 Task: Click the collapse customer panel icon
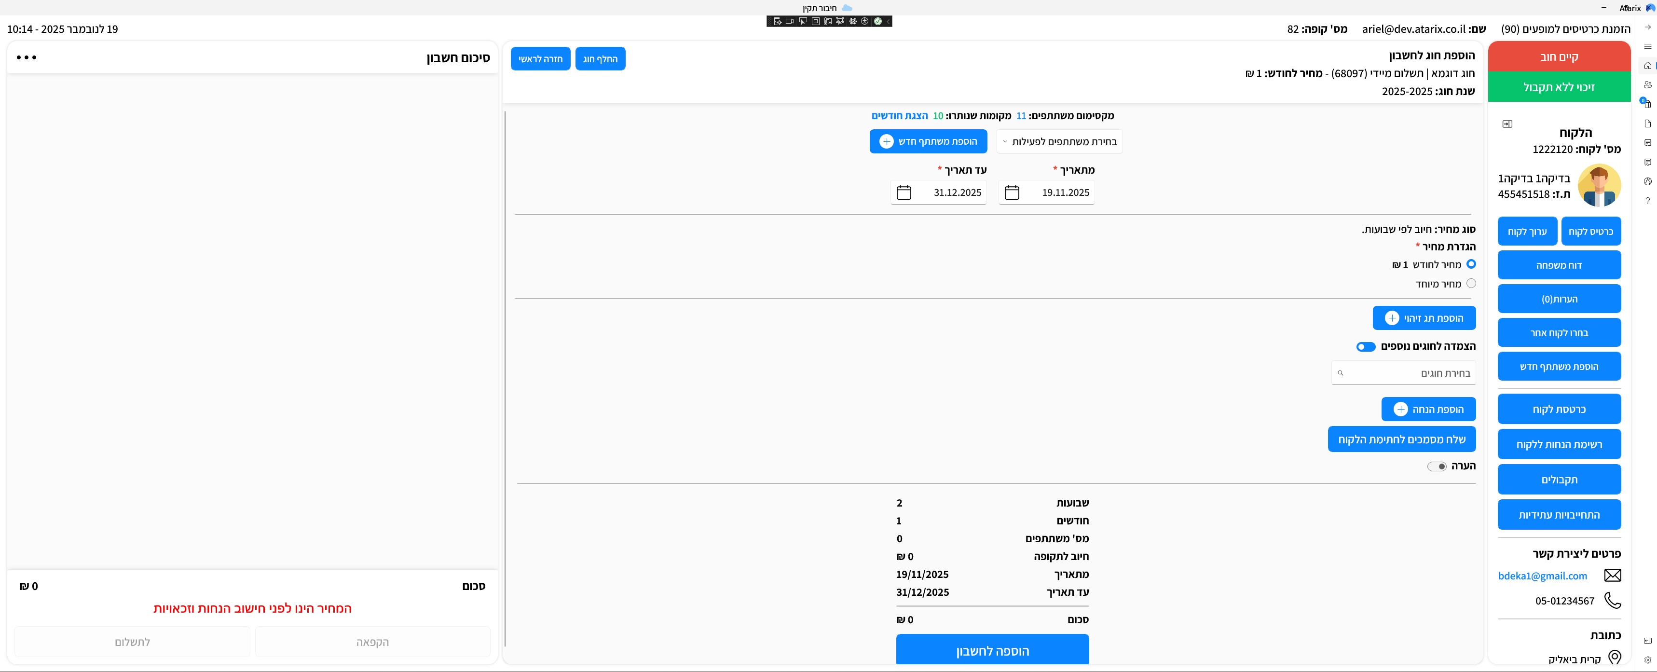tap(1507, 124)
